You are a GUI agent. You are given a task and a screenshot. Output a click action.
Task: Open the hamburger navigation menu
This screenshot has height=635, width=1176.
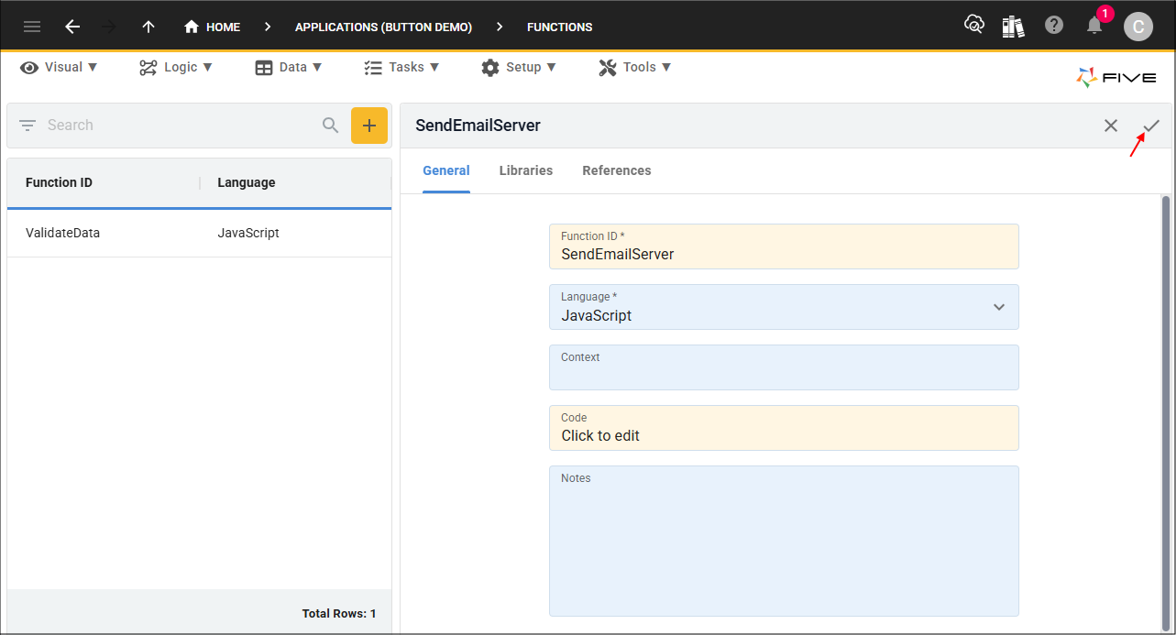(32, 27)
